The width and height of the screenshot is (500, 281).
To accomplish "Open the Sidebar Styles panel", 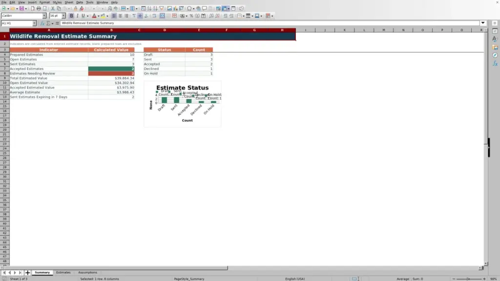I will pos(495,39).
